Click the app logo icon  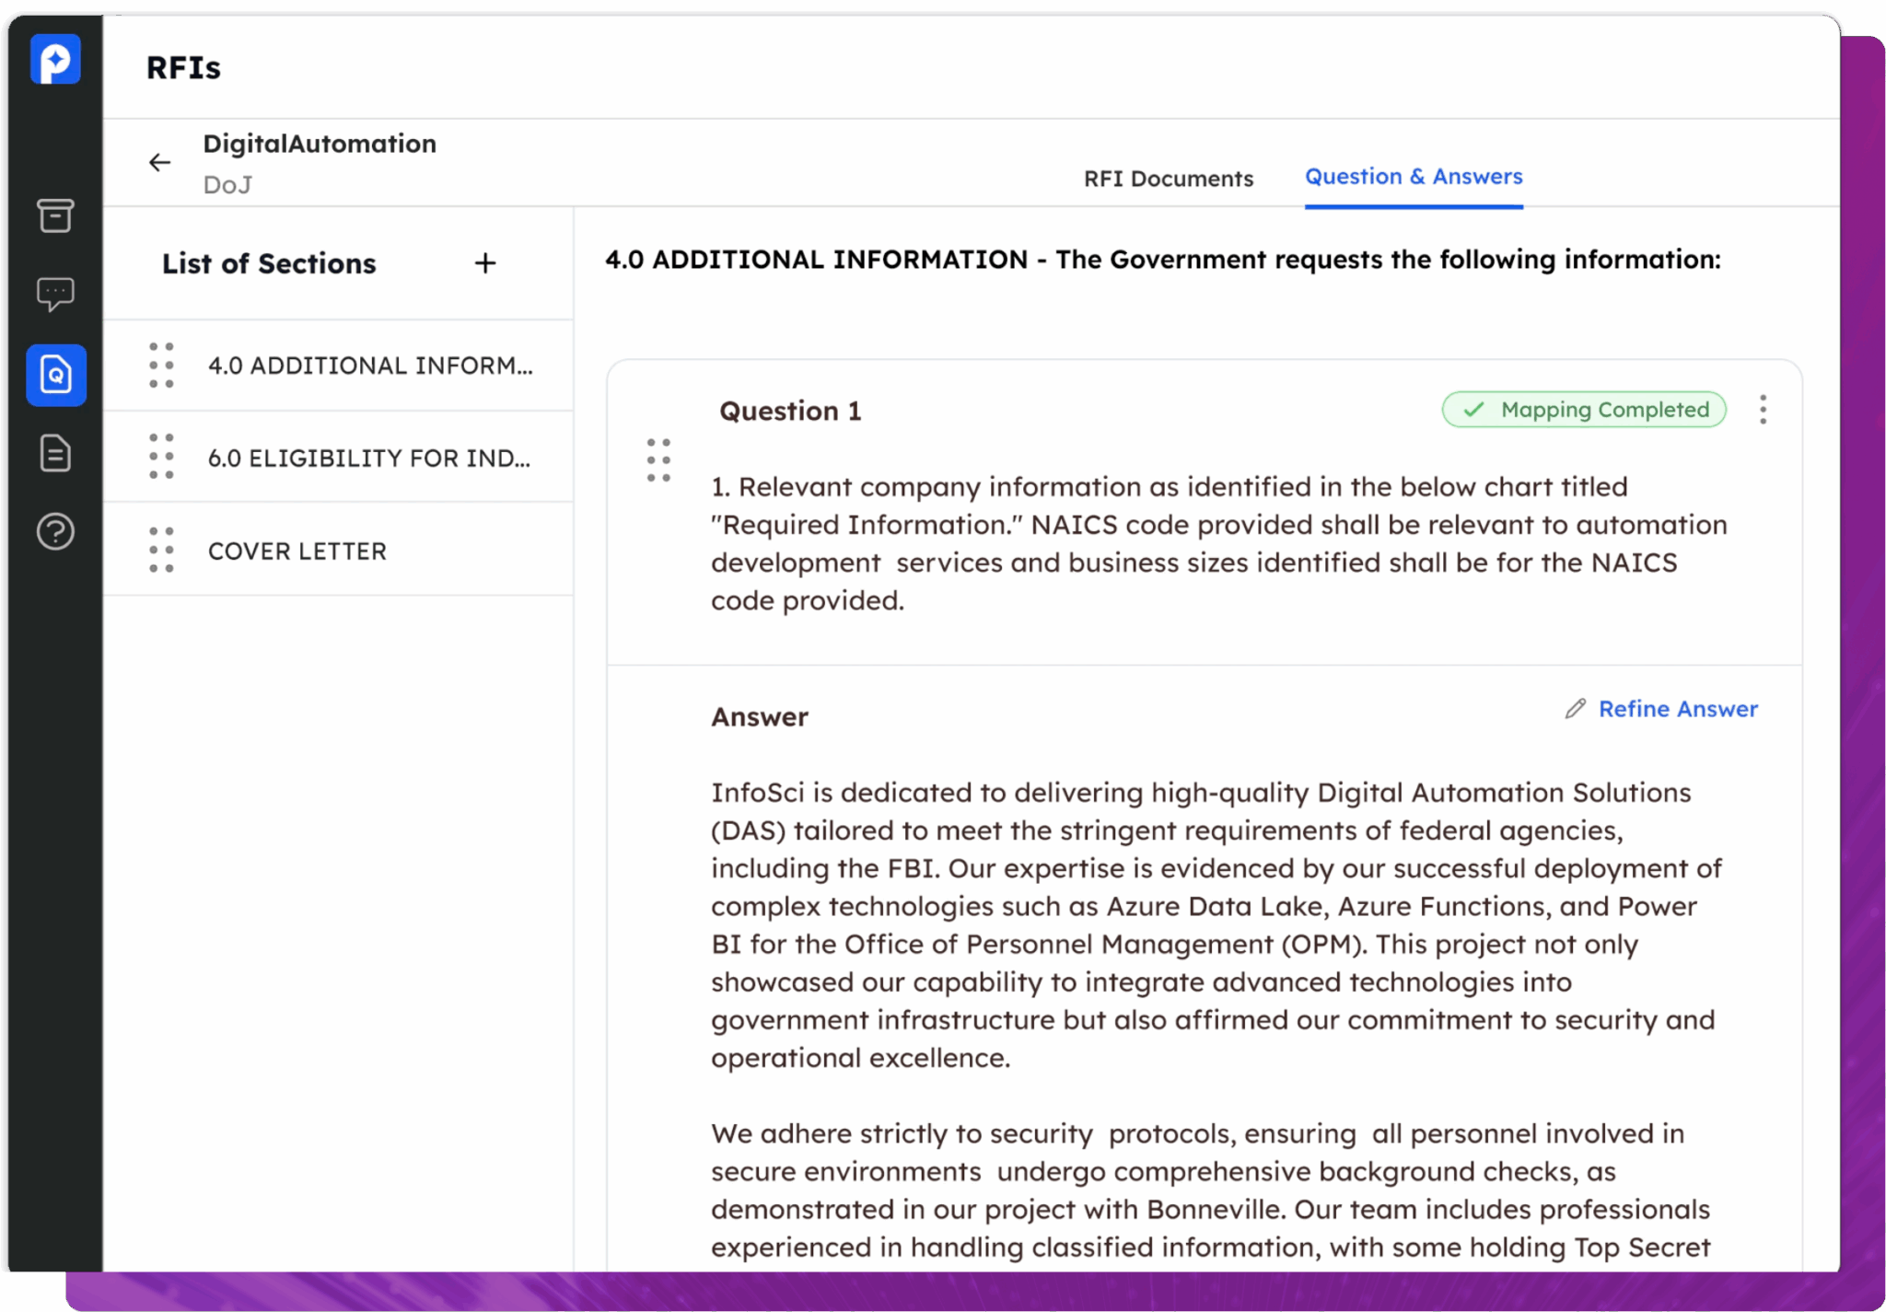coord(55,61)
